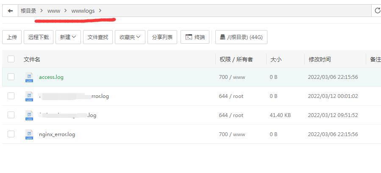381x173 pixels.
Task: Click the file icon of the root-owned error log
Action: tap(29, 96)
